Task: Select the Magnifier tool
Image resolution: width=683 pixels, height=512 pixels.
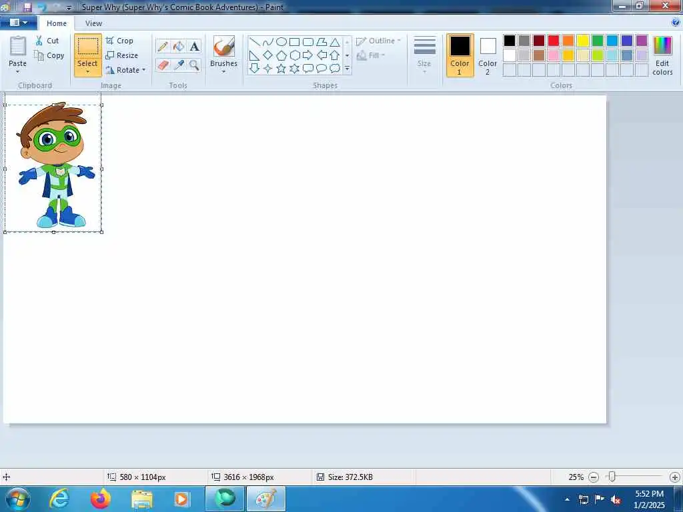Action: (x=194, y=65)
